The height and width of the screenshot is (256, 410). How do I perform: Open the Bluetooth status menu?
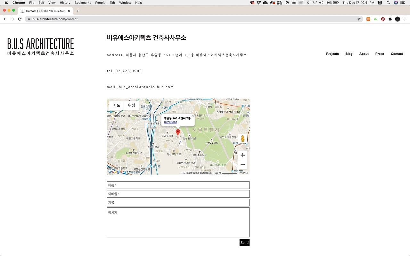[307, 3]
